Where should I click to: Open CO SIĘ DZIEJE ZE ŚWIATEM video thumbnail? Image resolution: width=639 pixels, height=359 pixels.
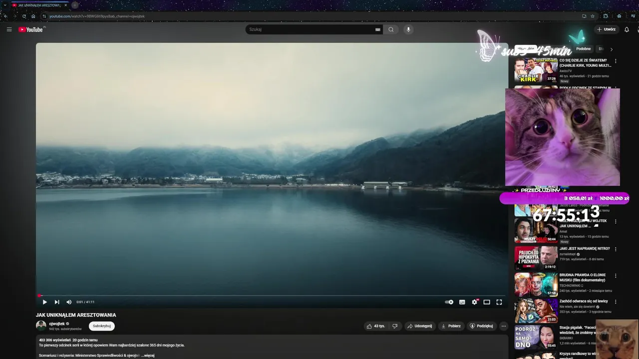pos(536,70)
